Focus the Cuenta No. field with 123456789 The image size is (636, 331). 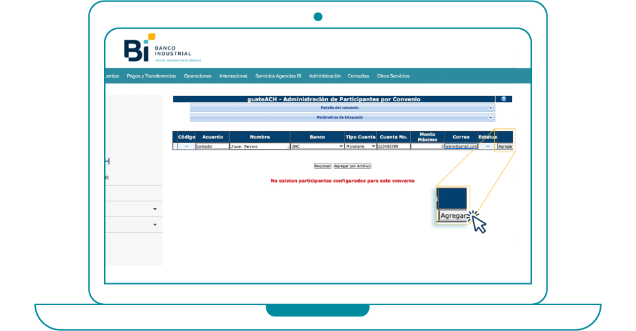pos(393,146)
